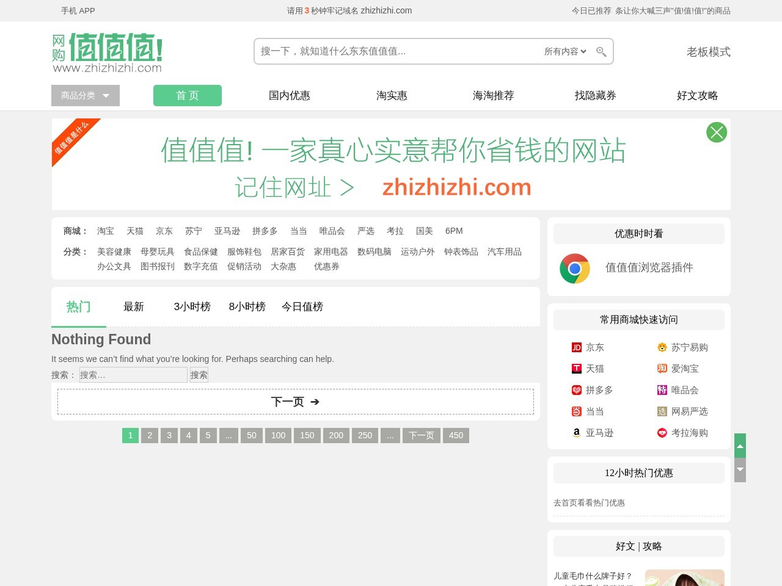The height and width of the screenshot is (586, 782).
Task: Filter by 唯品会 in 商城 row
Action: [x=332, y=231]
